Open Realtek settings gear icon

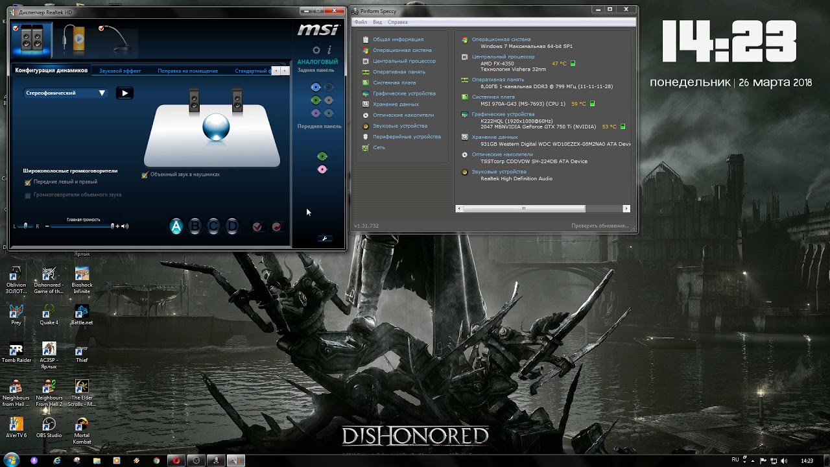point(316,50)
